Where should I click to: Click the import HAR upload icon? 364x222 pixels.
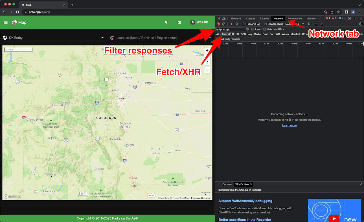[316, 24]
